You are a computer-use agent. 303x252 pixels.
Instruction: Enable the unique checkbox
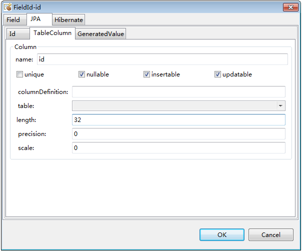click(x=19, y=74)
